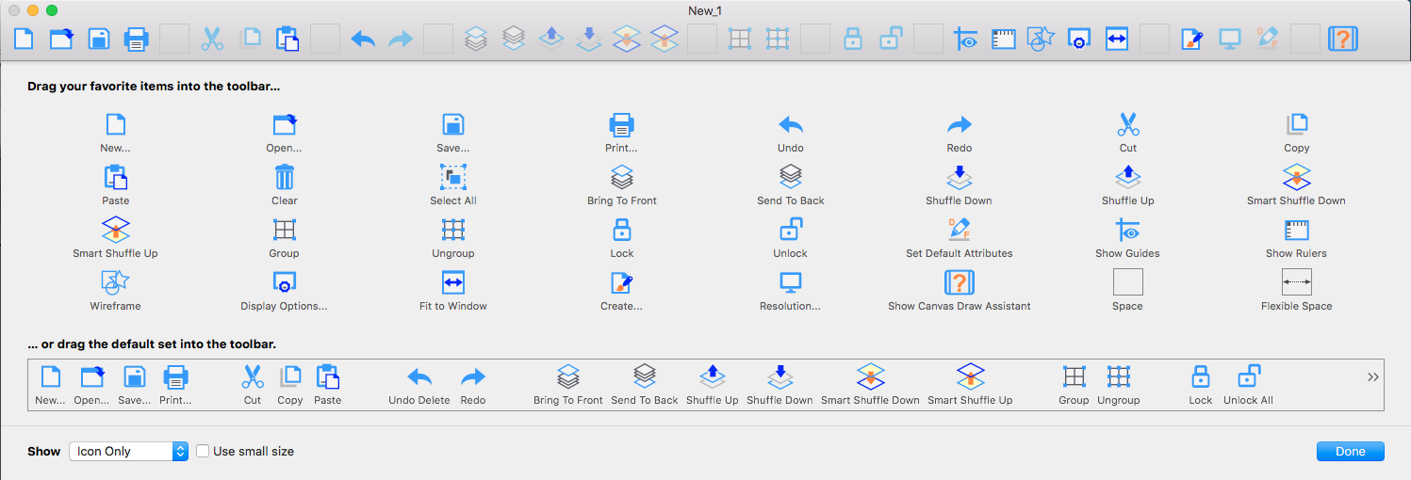Select the Smart Shuffle Down palette item

tap(1297, 185)
